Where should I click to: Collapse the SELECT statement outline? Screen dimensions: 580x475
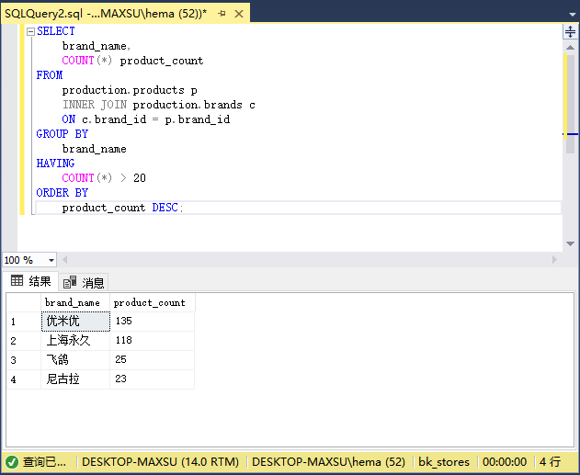pos(30,32)
